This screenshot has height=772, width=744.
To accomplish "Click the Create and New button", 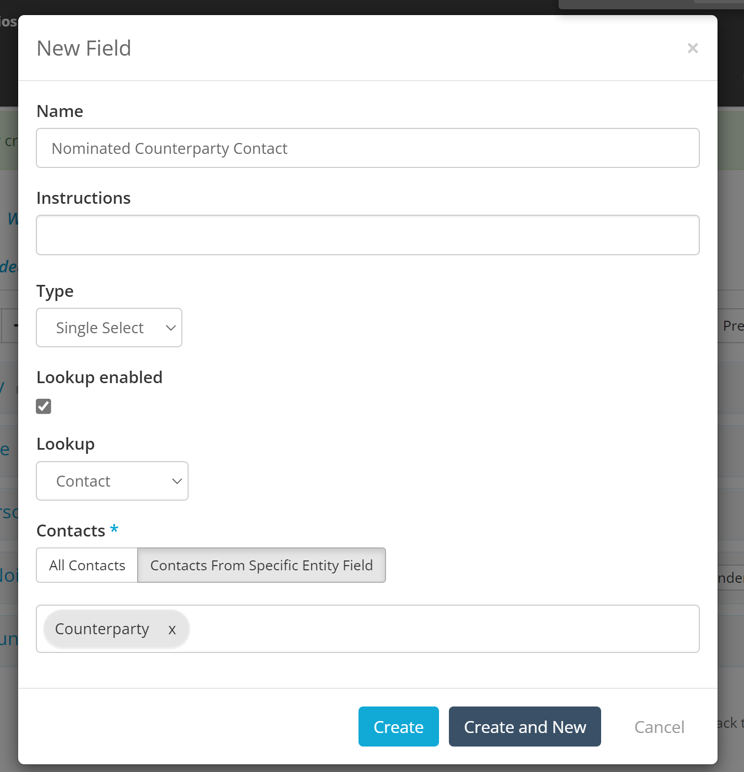I will coord(524,726).
